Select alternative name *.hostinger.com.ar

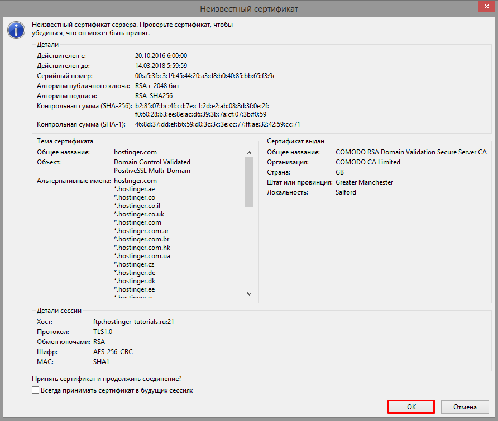[x=141, y=231]
